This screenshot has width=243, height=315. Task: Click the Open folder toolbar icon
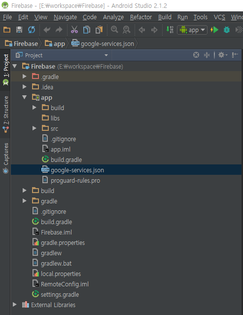(x=7, y=30)
